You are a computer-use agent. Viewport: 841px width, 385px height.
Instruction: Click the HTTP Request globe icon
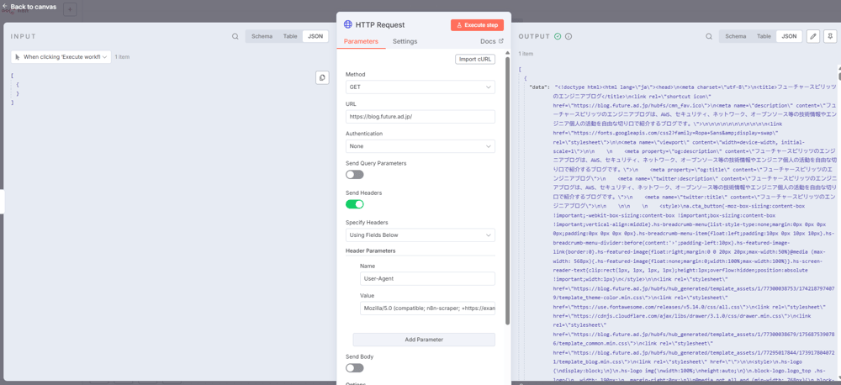tap(348, 24)
